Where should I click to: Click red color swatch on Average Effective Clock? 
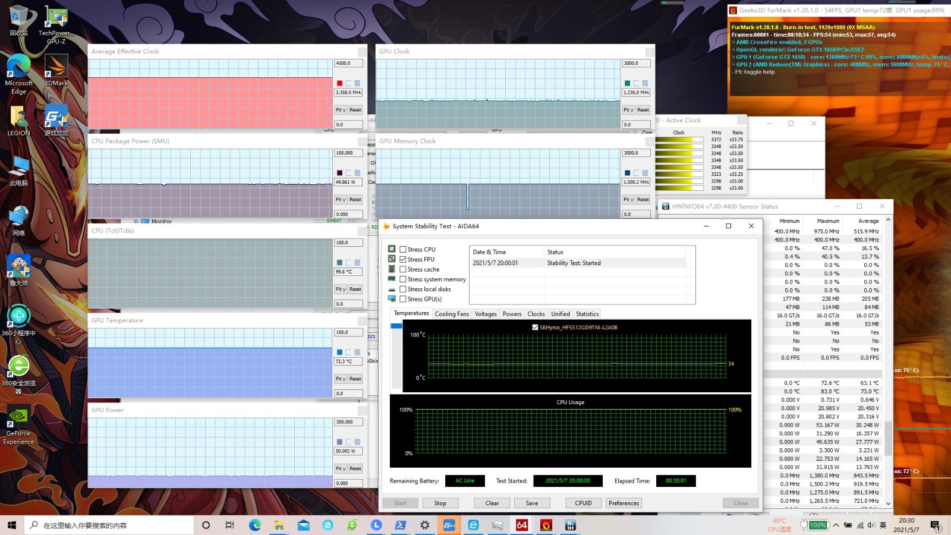339,83
